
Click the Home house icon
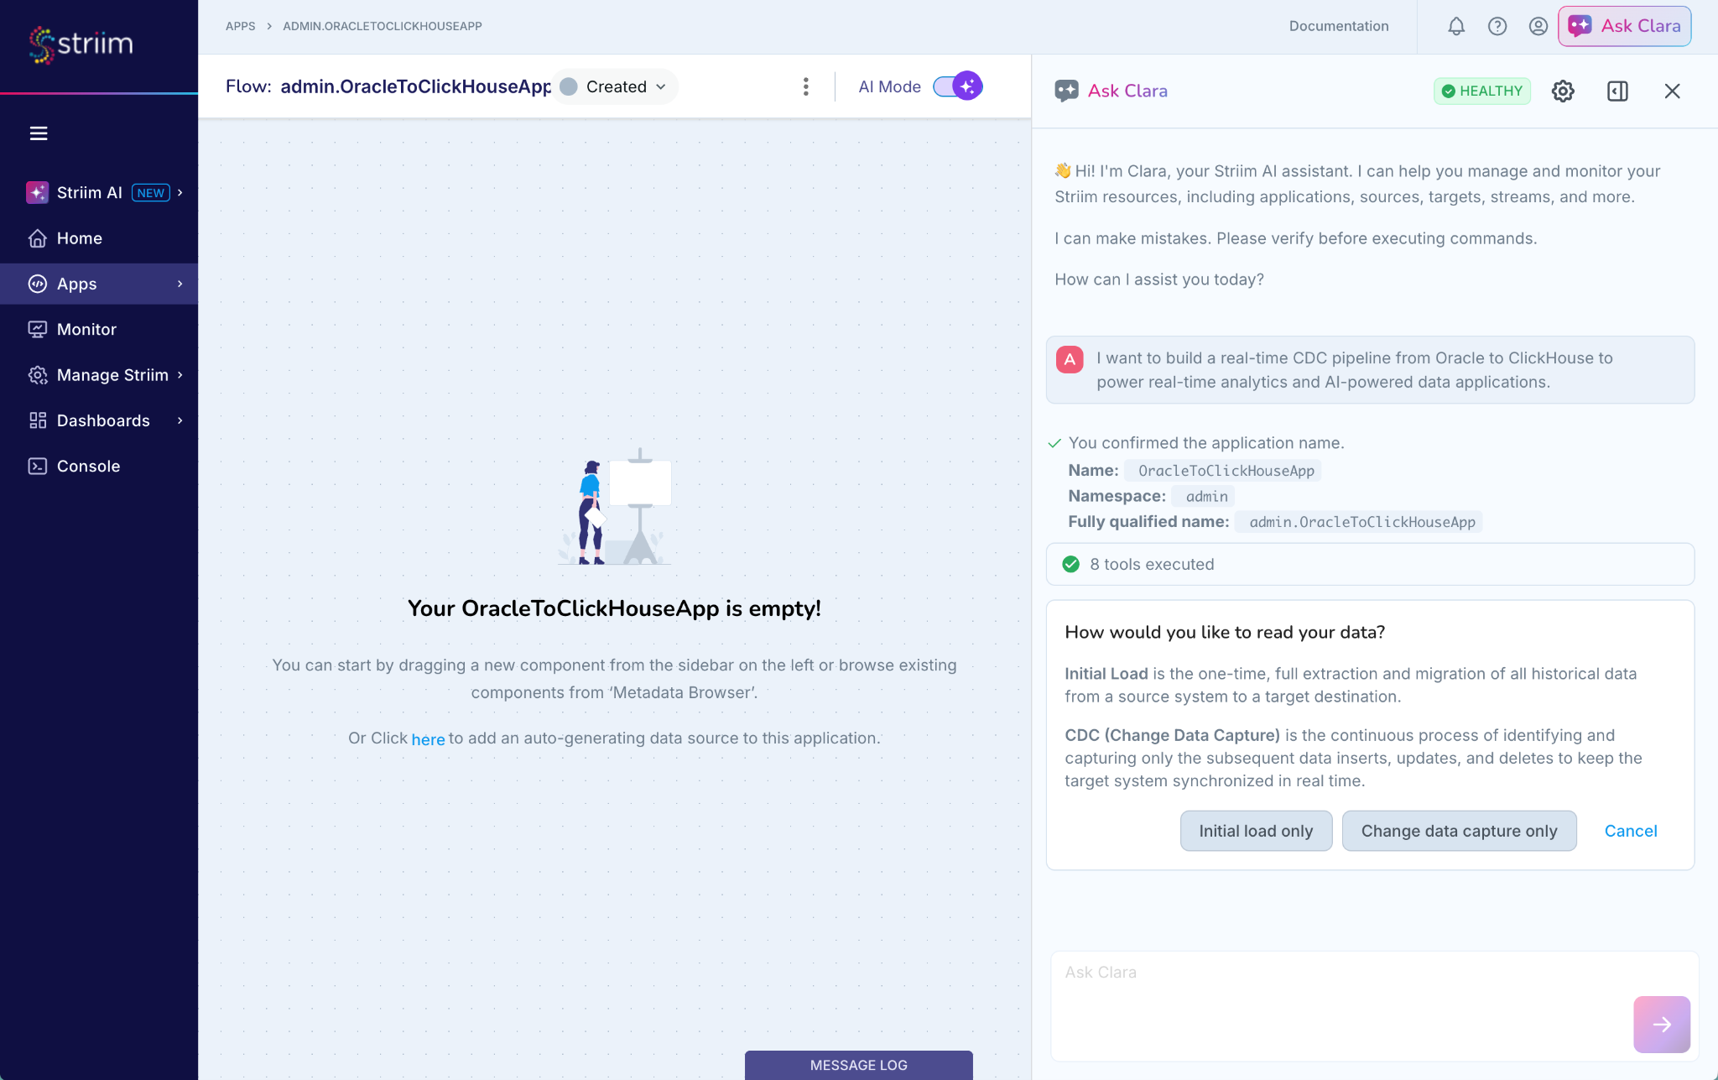[x=38, y=238]
